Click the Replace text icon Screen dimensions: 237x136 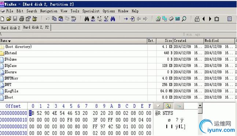[x=100, y=19]
